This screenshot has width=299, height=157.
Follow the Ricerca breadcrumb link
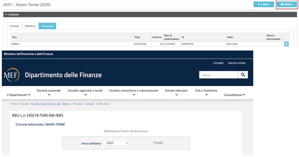point(67,104)
